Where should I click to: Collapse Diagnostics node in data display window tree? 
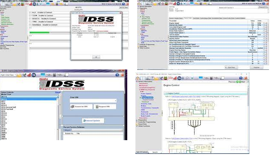(139, 8)
